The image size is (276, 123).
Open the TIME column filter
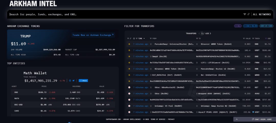[136, 38]
